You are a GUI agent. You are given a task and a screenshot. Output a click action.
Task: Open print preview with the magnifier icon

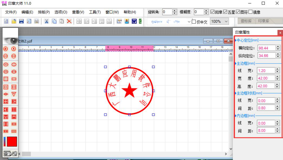pos(29,21)
